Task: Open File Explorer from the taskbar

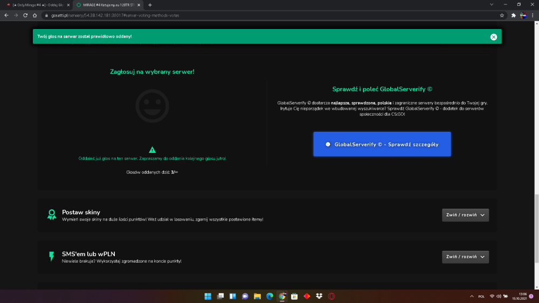Action: tap(257, 296)
